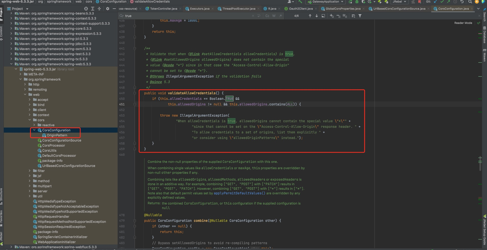Add selection for next occurrence
This screenshot has width=487, height=250.
(332, 16)
